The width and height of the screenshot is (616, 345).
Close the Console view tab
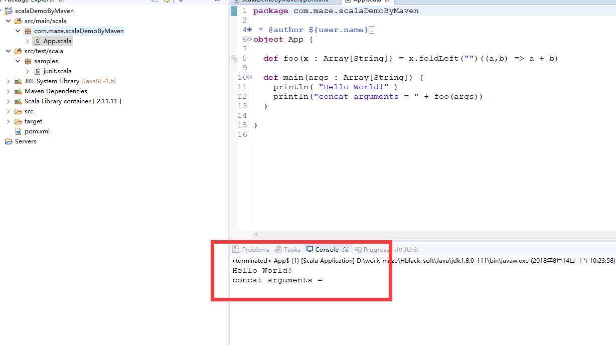(x=345, y=249)
